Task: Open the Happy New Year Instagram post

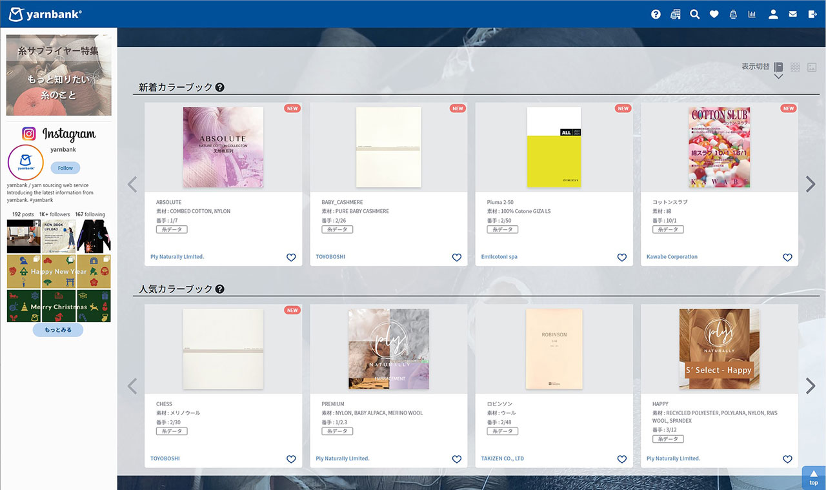Action: (x=59, y=271)
